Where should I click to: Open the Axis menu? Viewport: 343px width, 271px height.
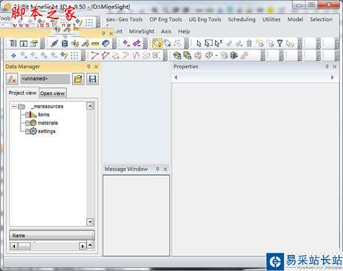(x=166, y=31)
